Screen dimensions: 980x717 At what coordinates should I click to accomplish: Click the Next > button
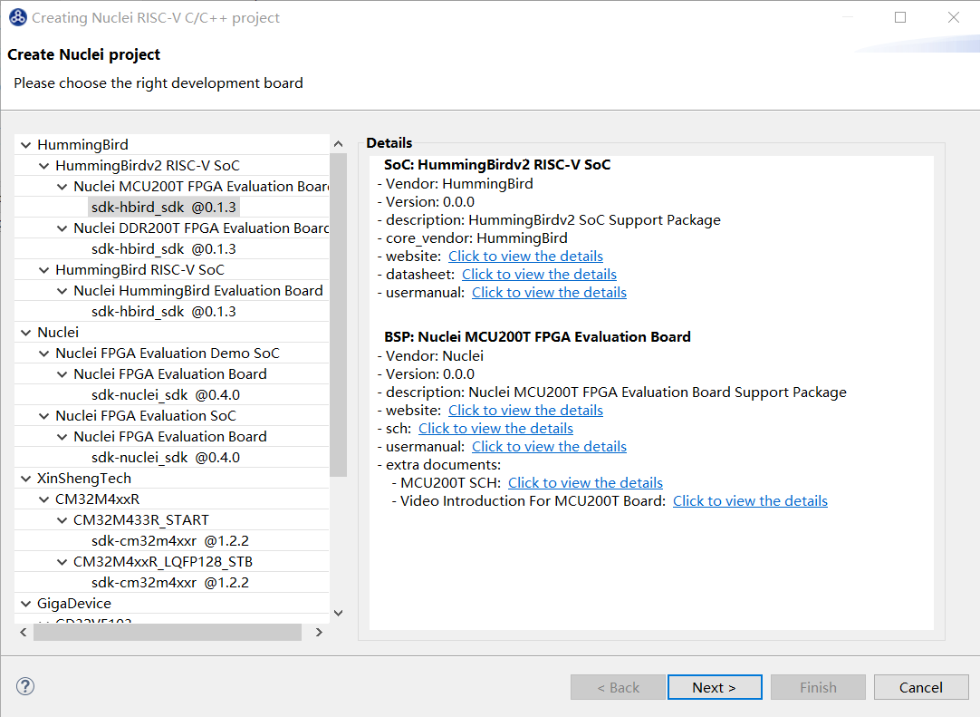(x=715, y=687)
